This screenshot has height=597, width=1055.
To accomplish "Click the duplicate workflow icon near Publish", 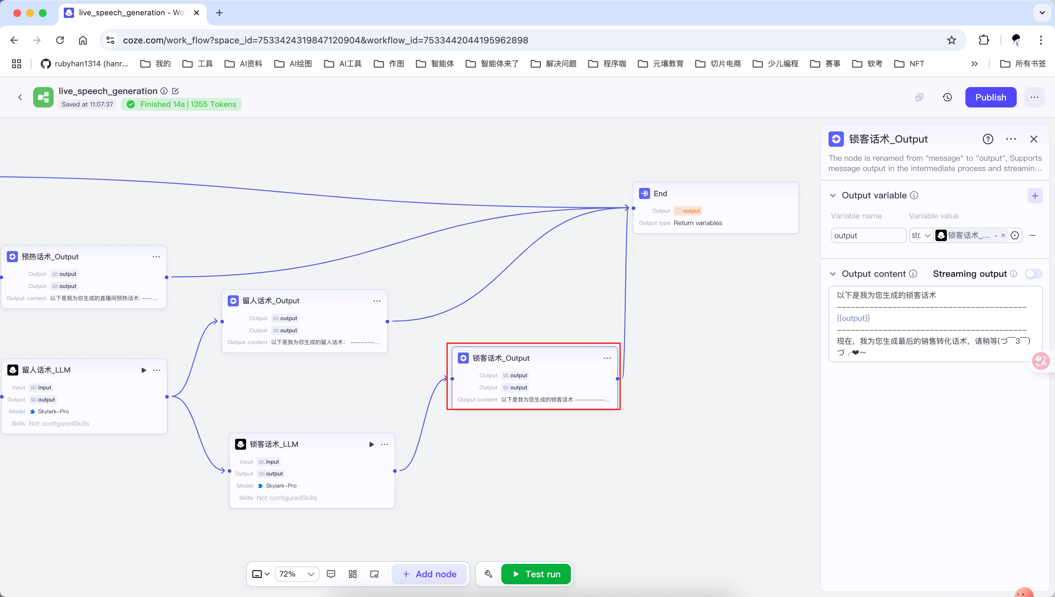I will click(919, 97).
